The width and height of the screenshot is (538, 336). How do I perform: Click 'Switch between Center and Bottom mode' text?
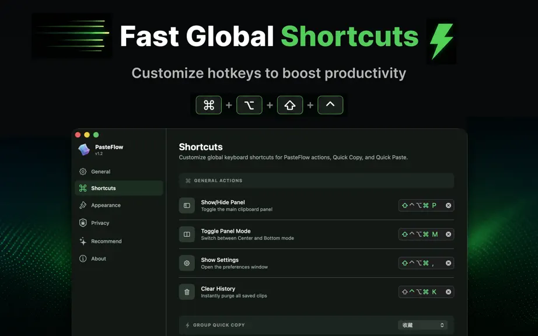click(247, 238)
